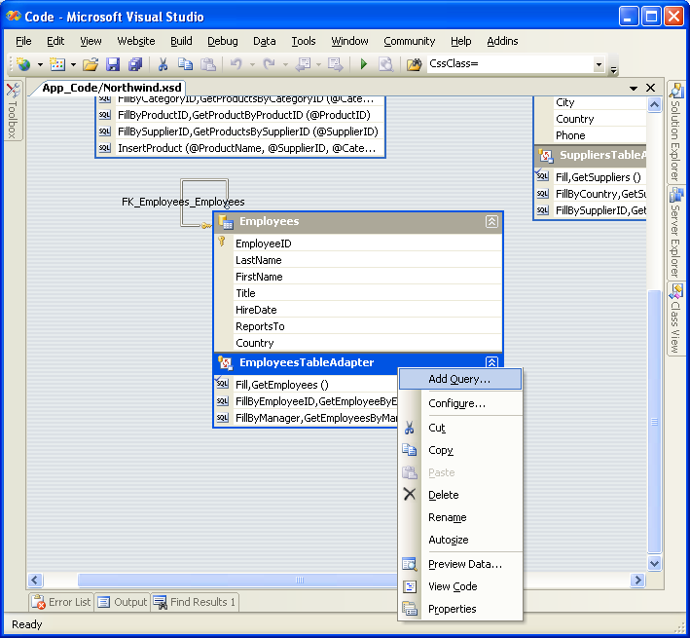Choose Add Query from context menu

coord(458,379)
